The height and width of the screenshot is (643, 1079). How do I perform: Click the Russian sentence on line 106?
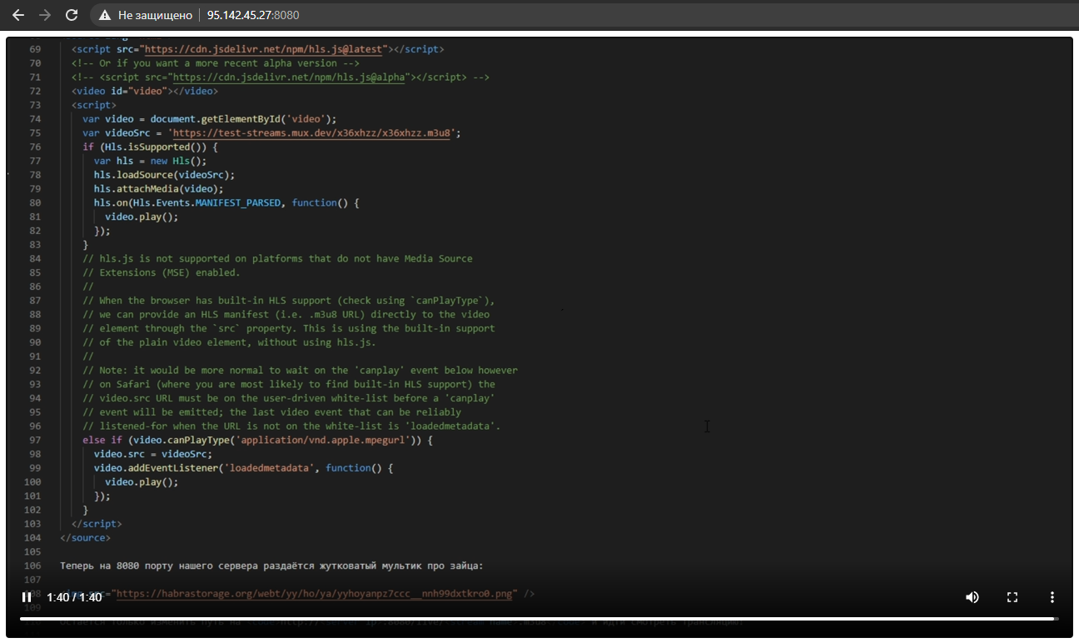271,566
